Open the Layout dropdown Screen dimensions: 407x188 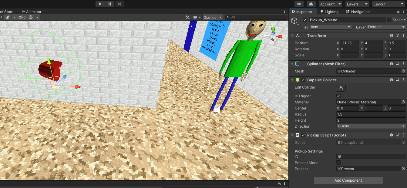[388, 4]
